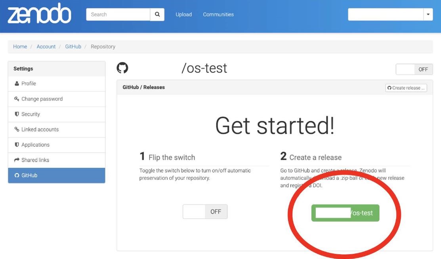Click the Search input field
The height and width of the screenshot is (259, 441).
[x=118, y=14]
